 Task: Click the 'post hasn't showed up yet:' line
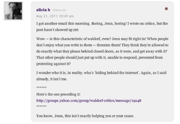(58, 30)
